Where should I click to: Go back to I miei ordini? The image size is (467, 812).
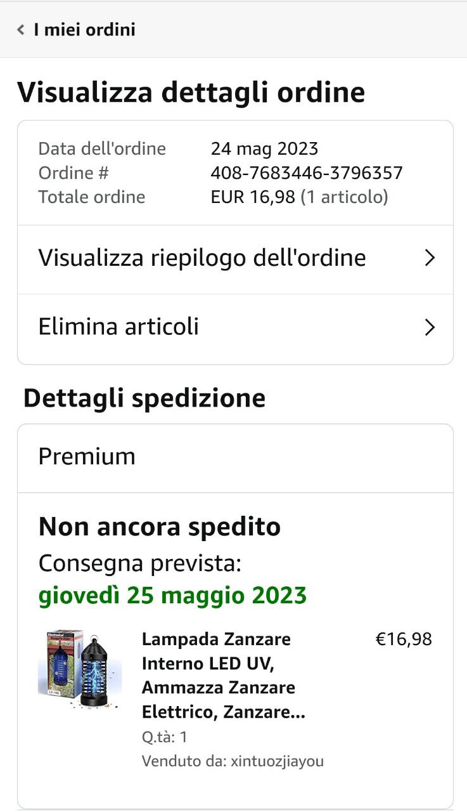[84, 30]
